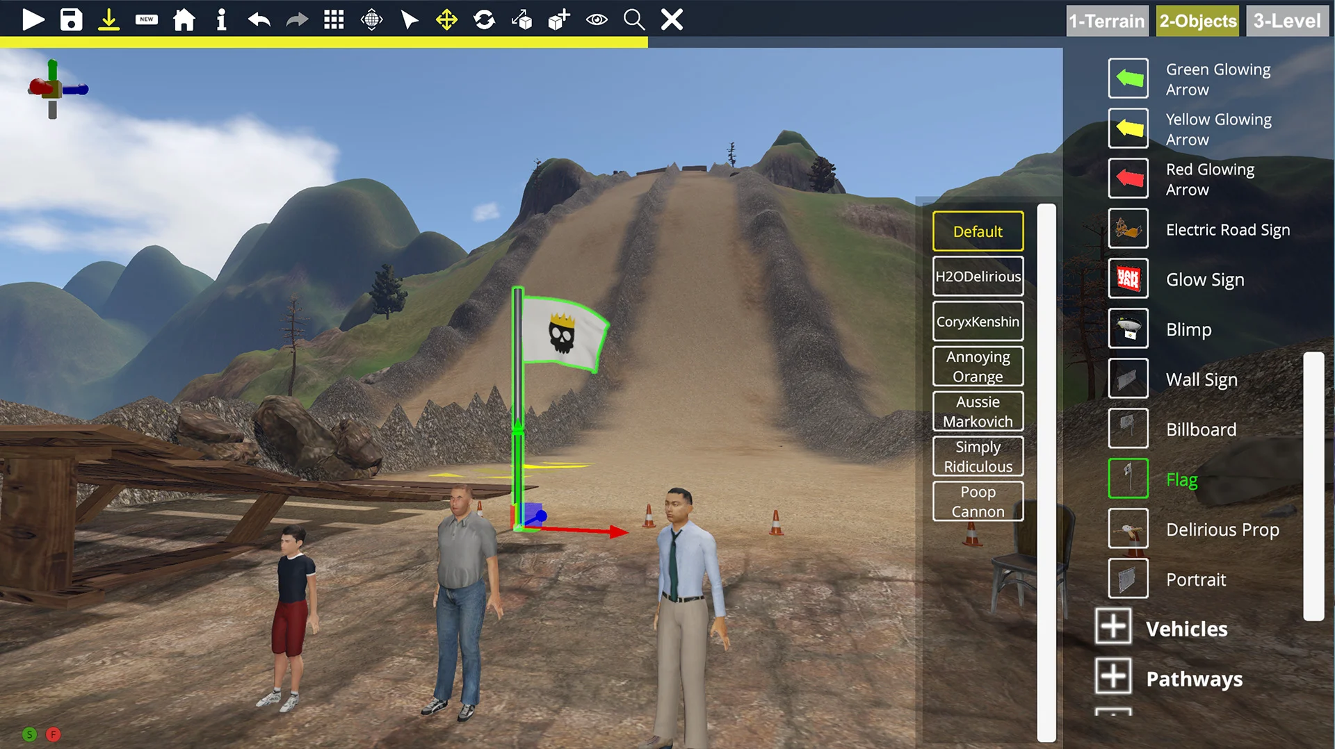This screenshot has width=1335, height=749.
Task: Click the Undo arrow icon
Action: point(259,19)
